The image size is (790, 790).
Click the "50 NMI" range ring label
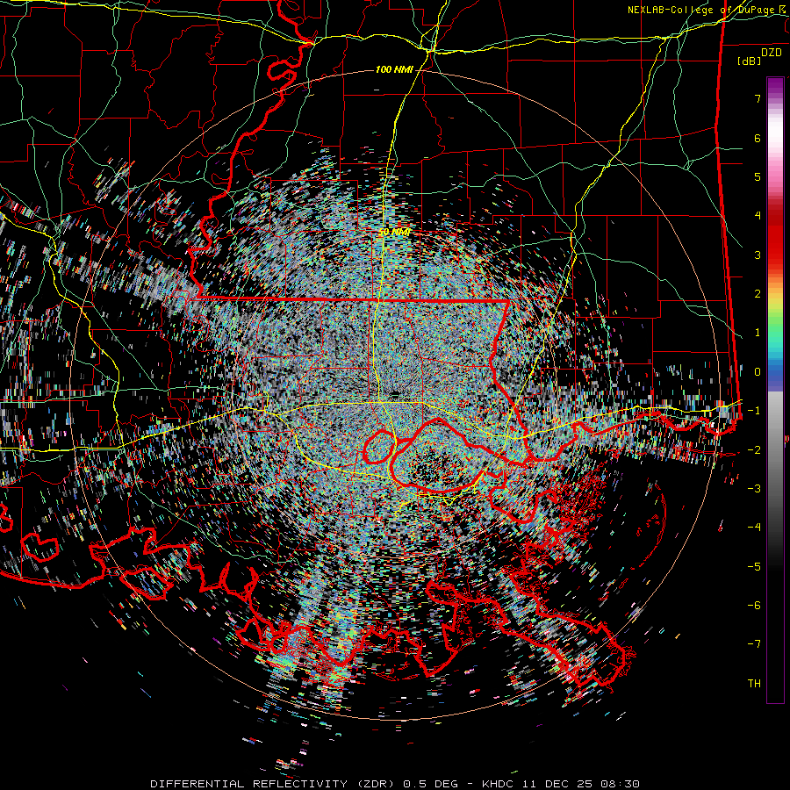coord(394,232)
